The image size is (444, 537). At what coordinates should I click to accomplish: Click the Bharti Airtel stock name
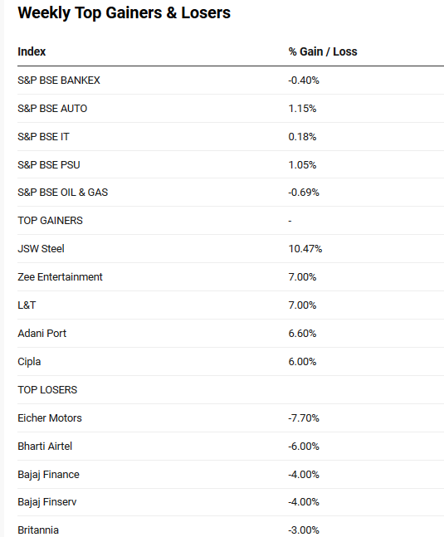[45, 447]
